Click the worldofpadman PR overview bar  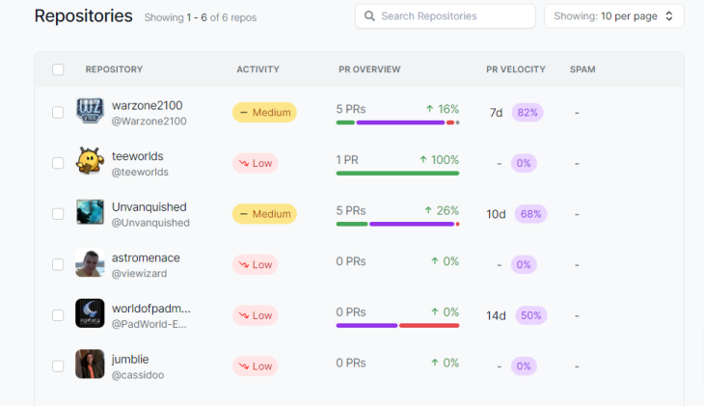(x=397, y=325)
